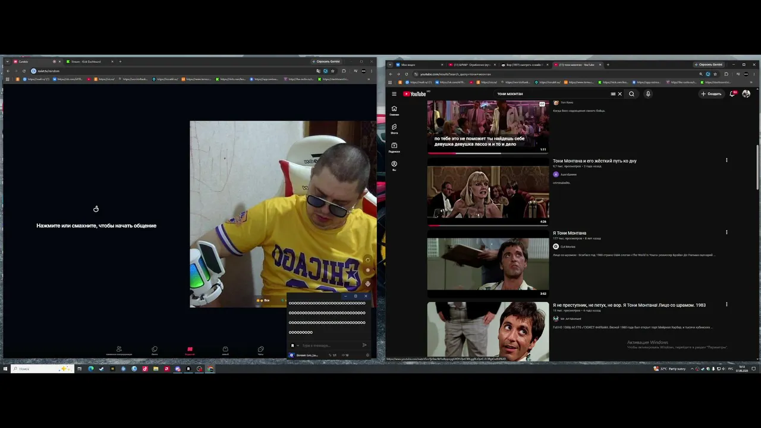Click 'Спросить Gemini' in the YouTube window
761x428 pixels.
click(x=709, y=64)
